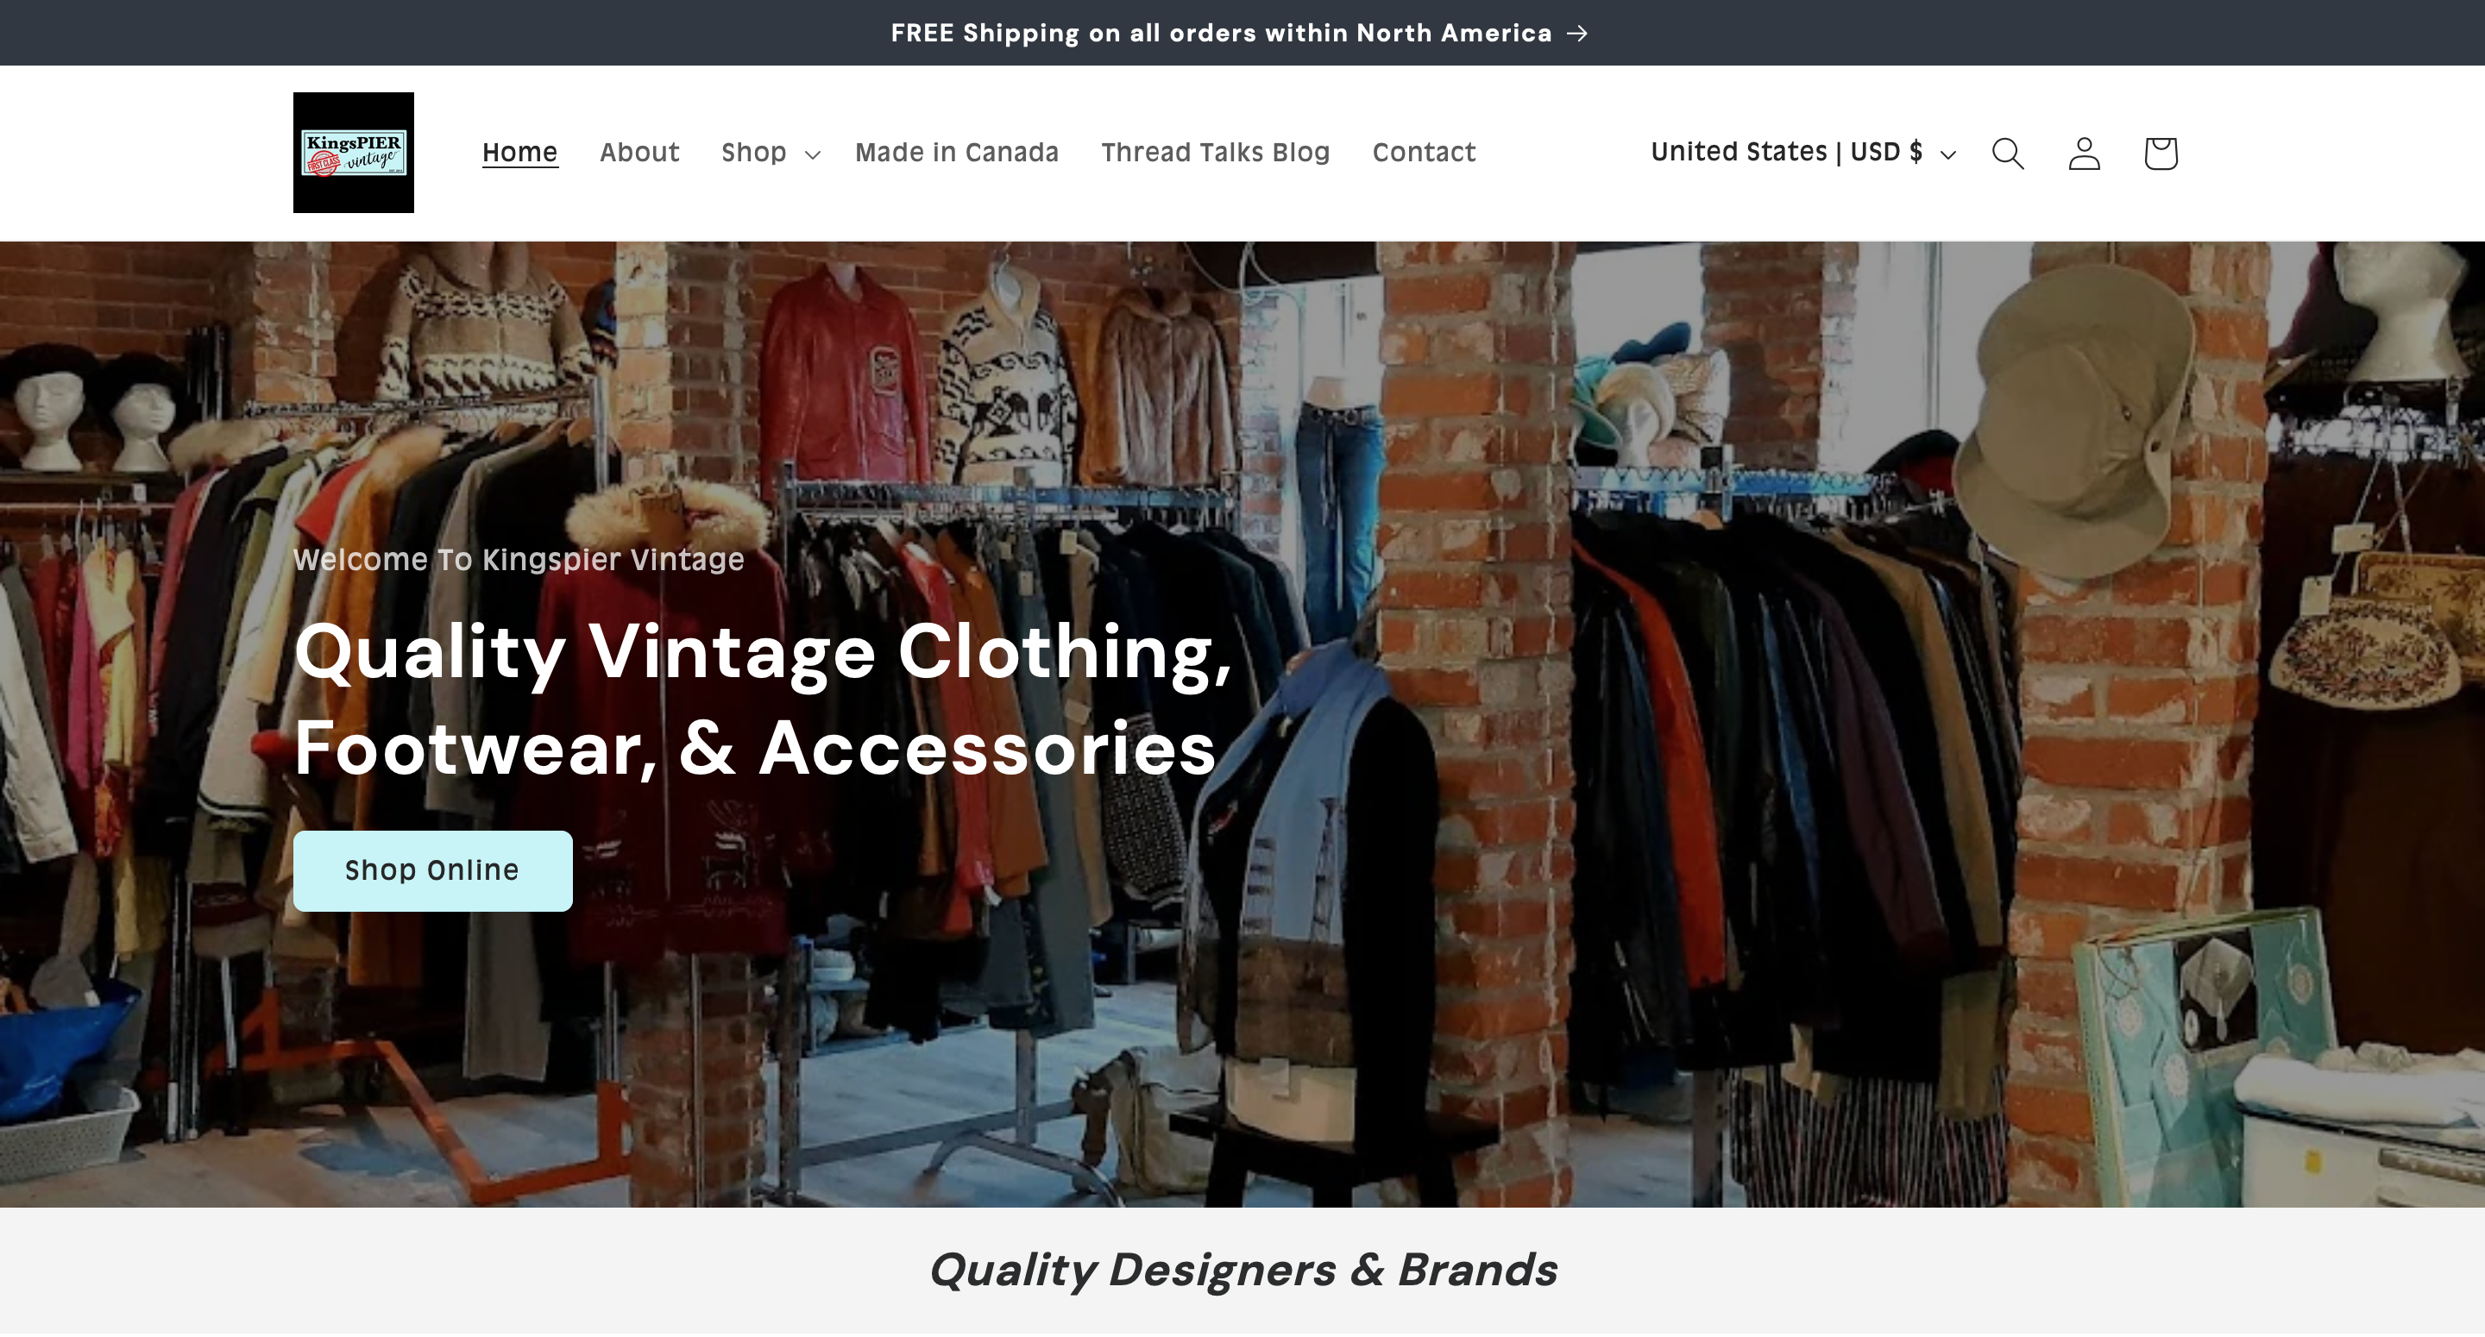Open the search magnifier icon
2485x1337 pixels.
pos(2008,153)
